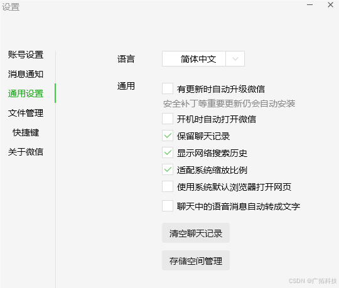Viewport: 339px width, 288px height.
Task: Show the 关于微信 page
Action: click(x=26, y=152)
